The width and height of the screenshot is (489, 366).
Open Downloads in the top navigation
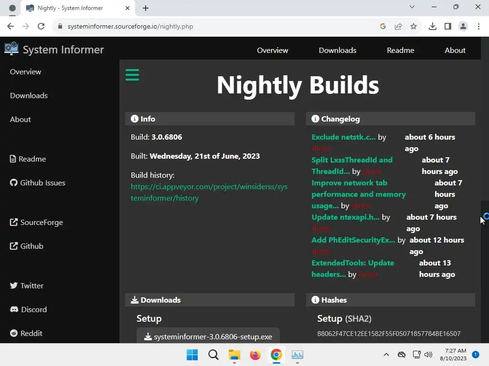point(338,50)
